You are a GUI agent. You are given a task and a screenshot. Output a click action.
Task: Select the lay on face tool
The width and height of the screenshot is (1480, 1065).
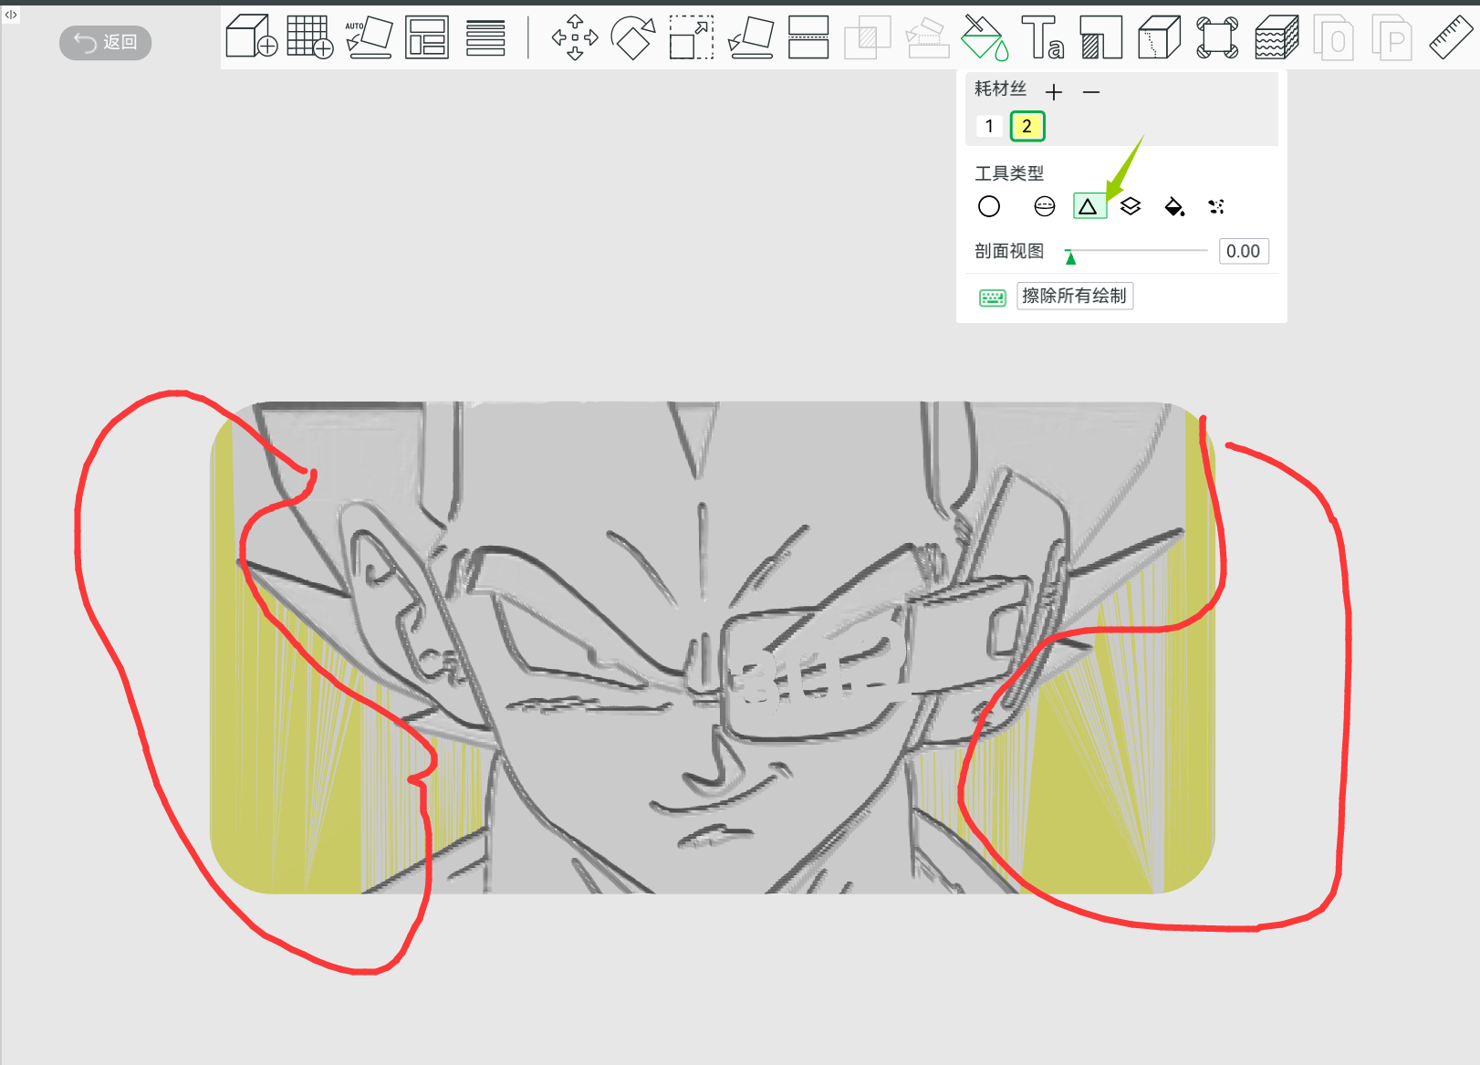[x=751, y=37]
